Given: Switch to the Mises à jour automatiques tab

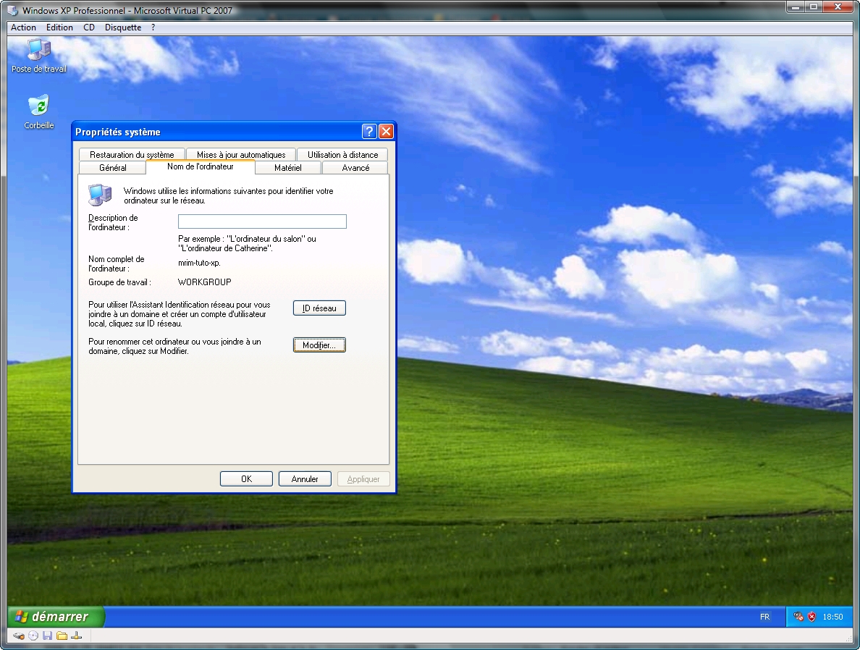Looking at the screenshot, I should click(x=241, y=155).
